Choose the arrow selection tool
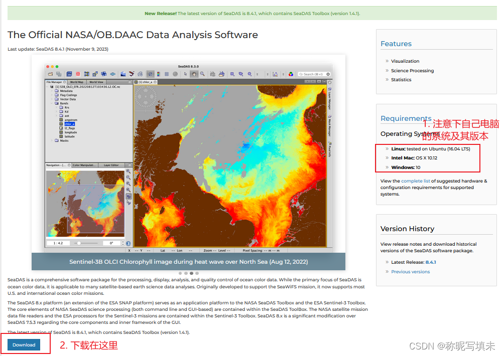 click(185, 74)
